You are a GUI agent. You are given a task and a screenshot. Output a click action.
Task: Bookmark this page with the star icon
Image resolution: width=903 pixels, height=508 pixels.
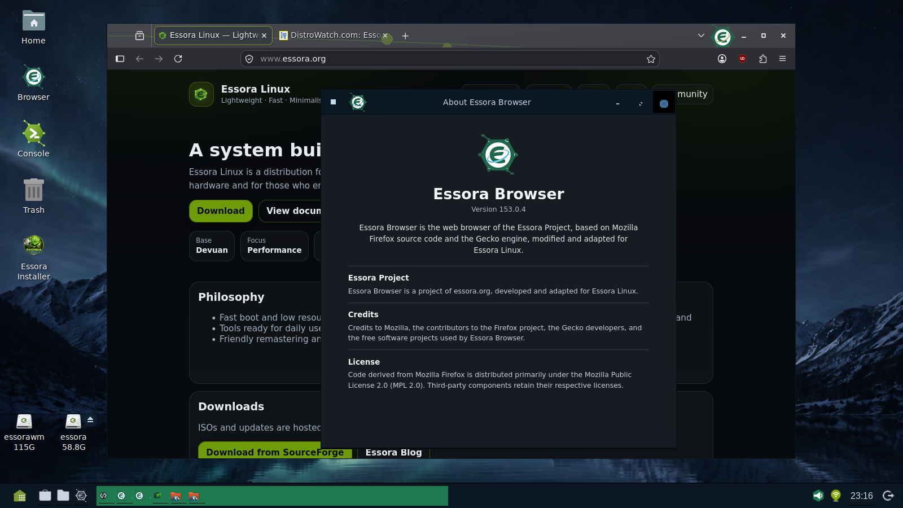[651, 59]
